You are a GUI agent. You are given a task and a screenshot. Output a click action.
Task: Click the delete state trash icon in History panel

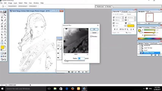point(159,55)
